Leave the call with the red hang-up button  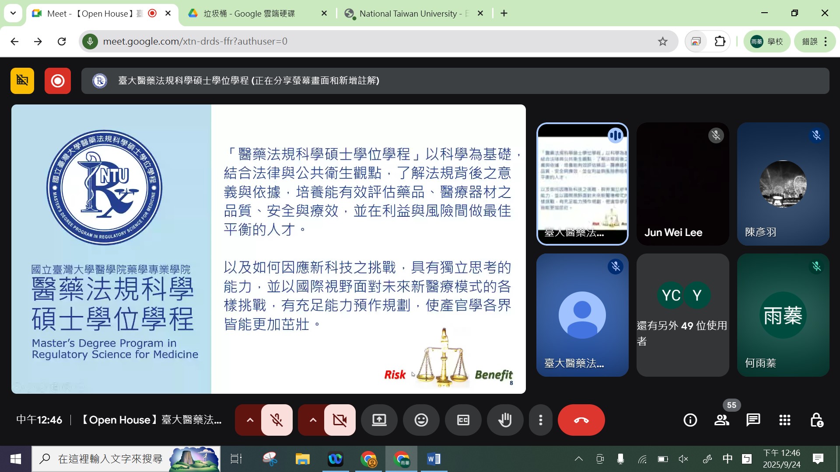pos(581,420)
